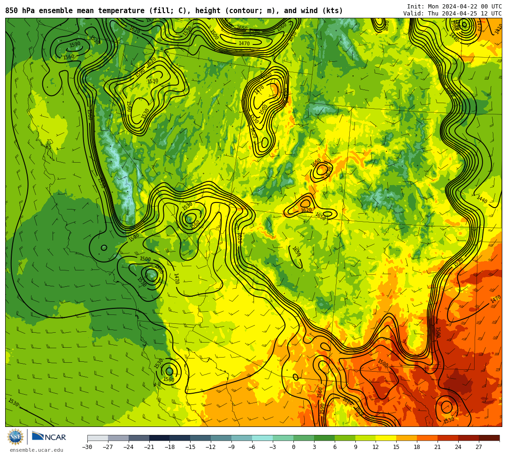Click the −18 colorbar tick label
The width and height of the screenshot is (507, 456).
170,447
